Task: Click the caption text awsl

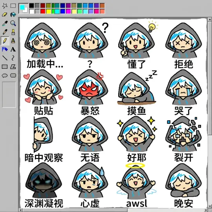Action: 137,203
